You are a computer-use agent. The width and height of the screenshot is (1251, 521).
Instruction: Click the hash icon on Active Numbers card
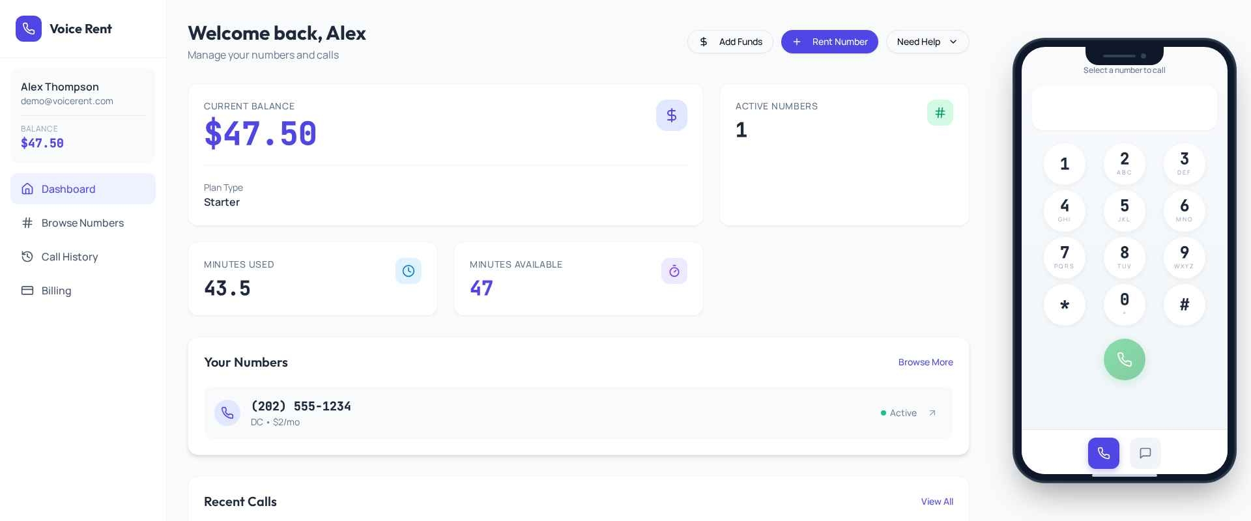940,113
